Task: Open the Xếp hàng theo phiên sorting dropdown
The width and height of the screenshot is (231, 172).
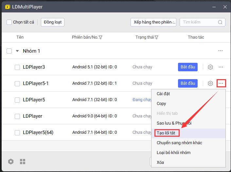Action: tap(153, 22)
